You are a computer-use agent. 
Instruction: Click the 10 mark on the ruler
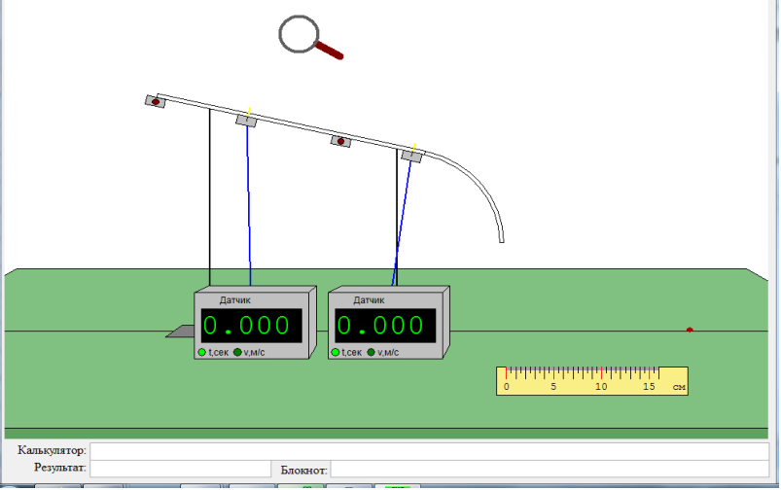point(601,387)
